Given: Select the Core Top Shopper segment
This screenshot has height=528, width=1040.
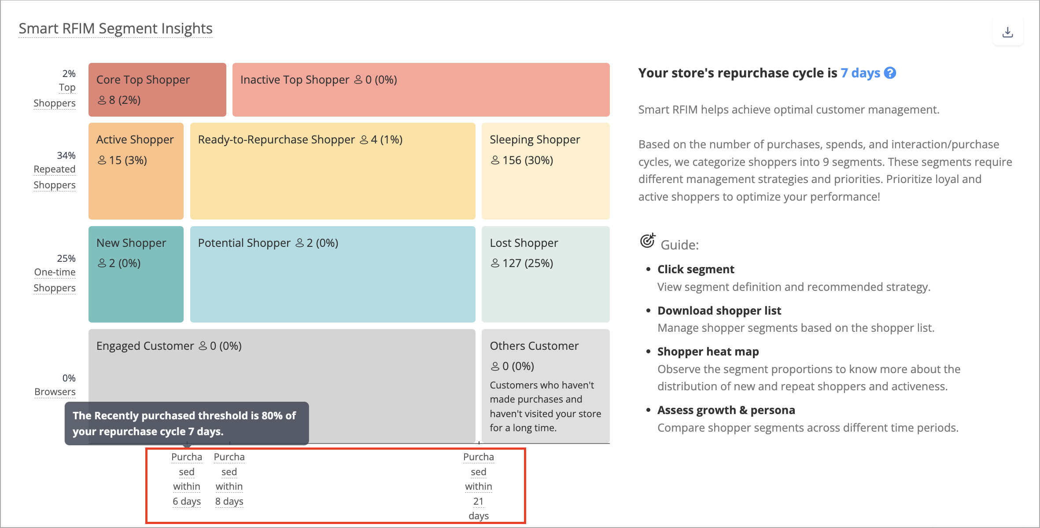Looking at the screenshot, I should (x=157, y=90).
